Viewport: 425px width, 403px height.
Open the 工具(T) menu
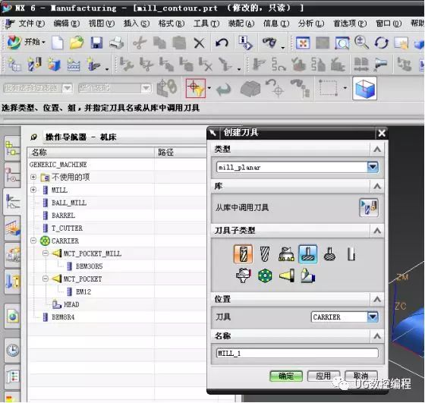tap(206, 24)
